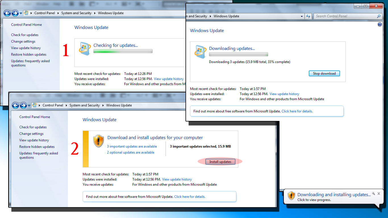Screen dimensions: 388x218
Task: Expand arrow after Control Panel in Checking window breadcrumb
Action: (x=58, y=13)
